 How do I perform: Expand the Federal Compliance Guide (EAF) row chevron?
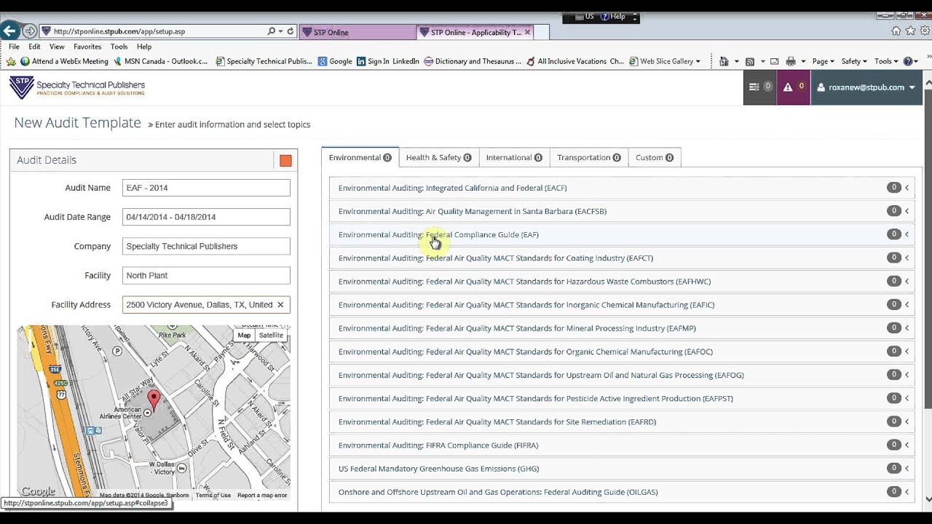pyautogui.click(x=907, y=234)
